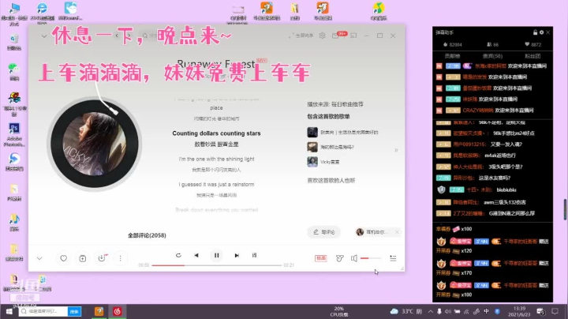Toggle the Chinese input method indicator

pyautogui.click(x=486, y=311)
